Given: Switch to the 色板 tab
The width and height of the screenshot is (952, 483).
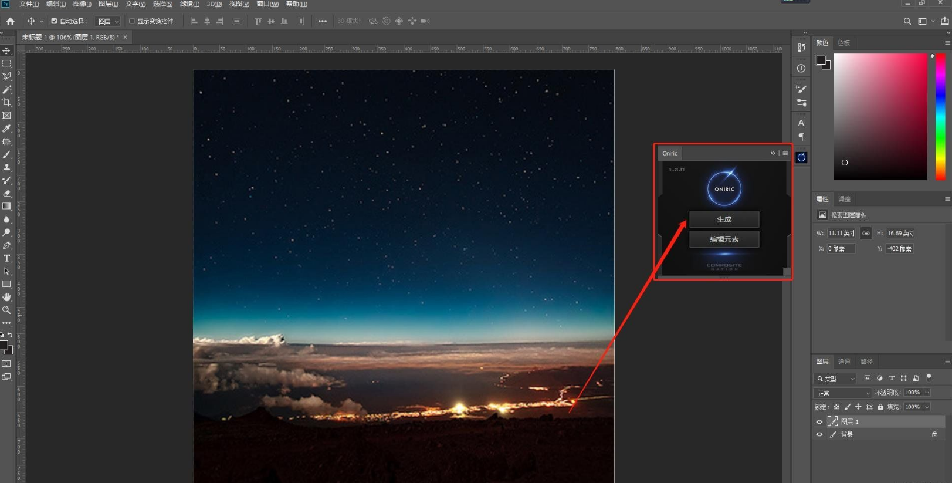Looking at the screenshot, I should point(844,43).
